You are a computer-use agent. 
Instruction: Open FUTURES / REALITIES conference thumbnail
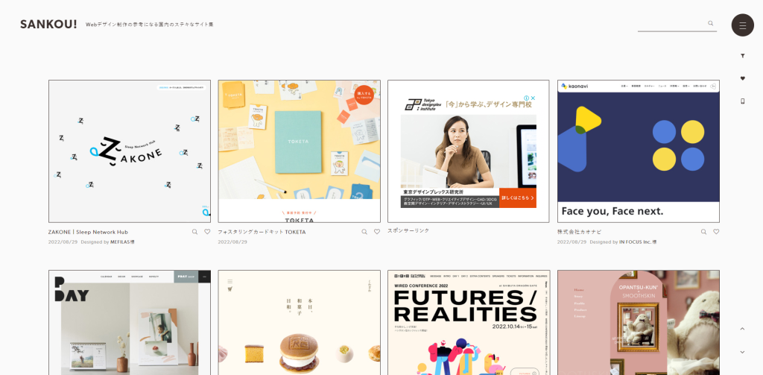coord(469,322)
